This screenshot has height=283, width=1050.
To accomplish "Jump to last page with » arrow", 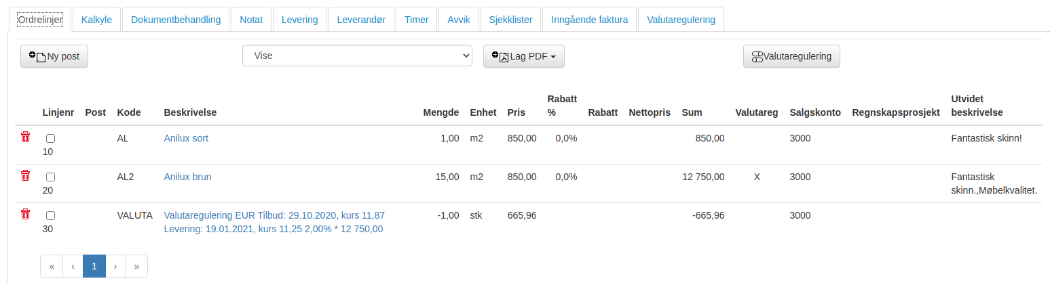I will click(136, 266).
